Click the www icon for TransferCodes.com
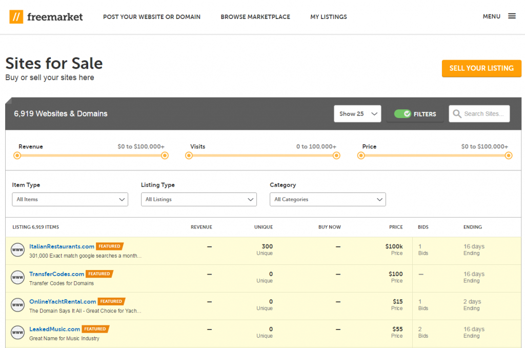 pyautogui.click(x=17, y=277)
